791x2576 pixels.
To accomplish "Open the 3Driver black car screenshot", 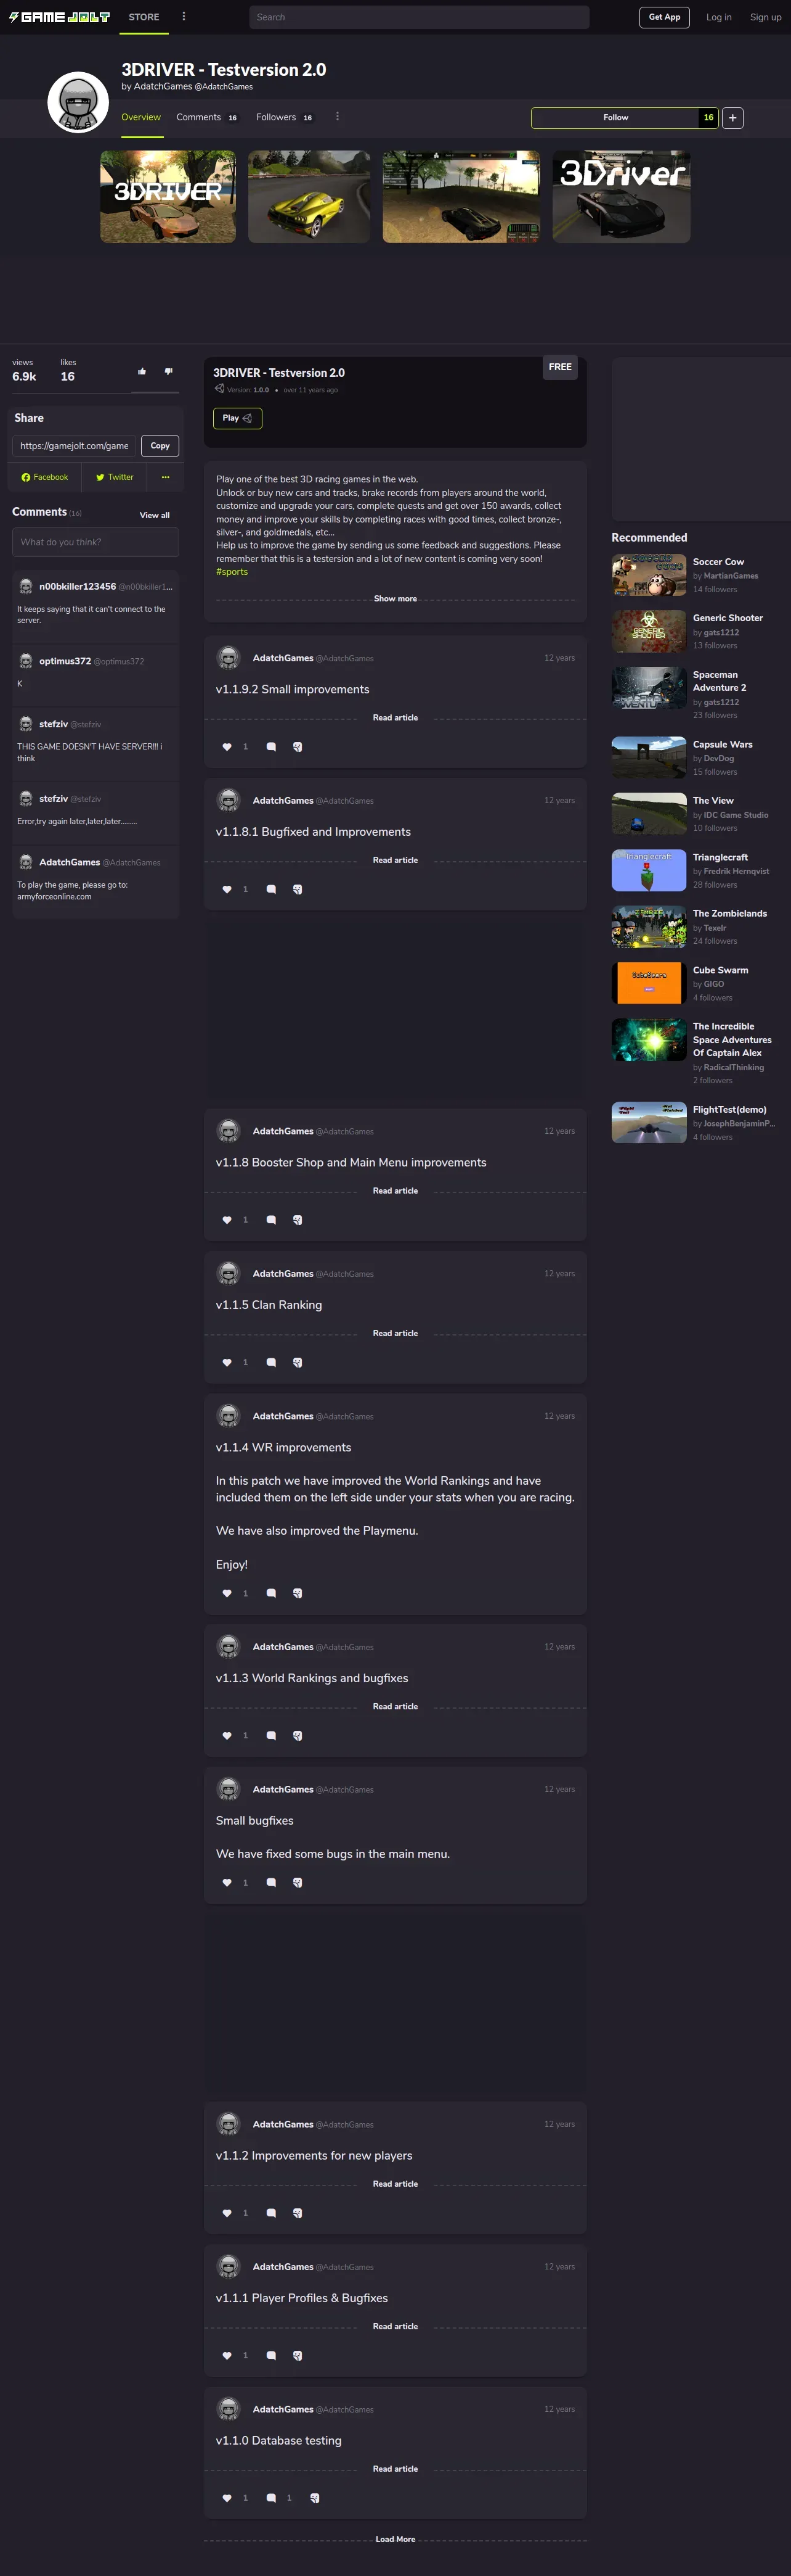I will pyautogui.click(x=621, y=197).
